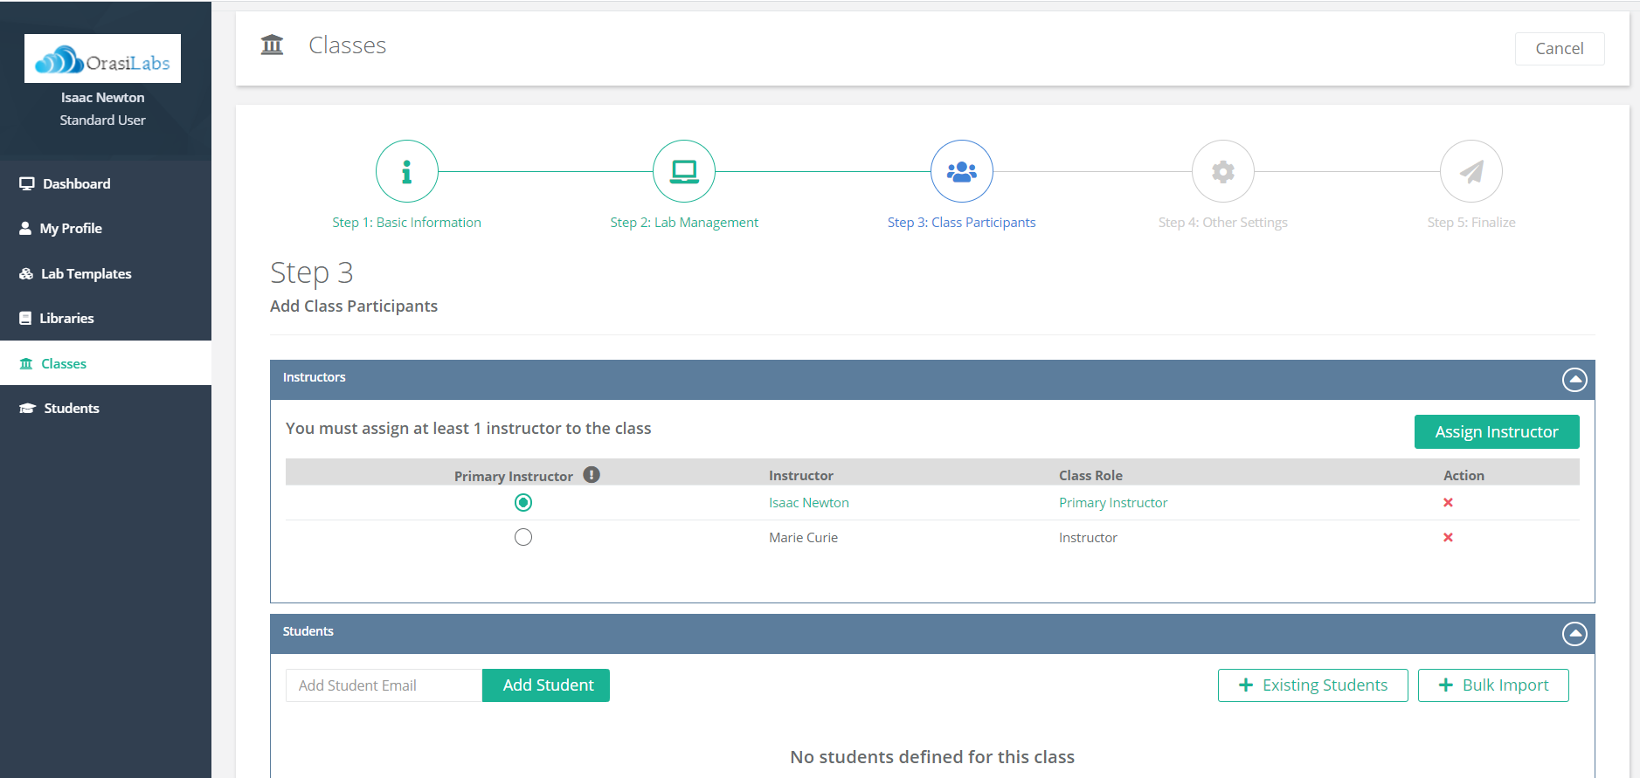Select Marie Curie as primary instructor radio

523,537
